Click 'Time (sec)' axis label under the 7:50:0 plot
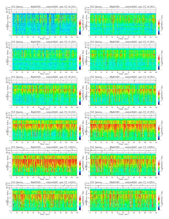The image size is (169, 219). tap(123, 74)
